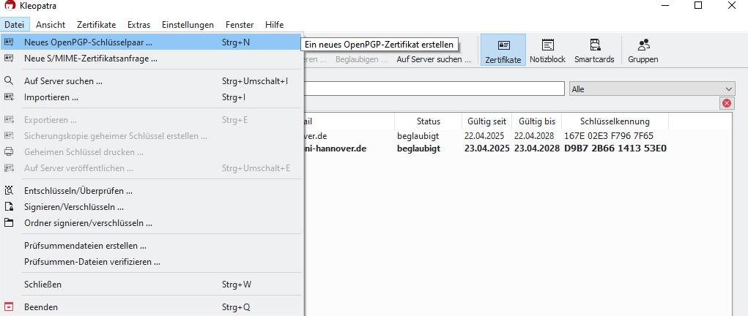Viewport: 748px width, 316px height.
Task: Click the bold date 23.04.2025
Action: (487, 148)
